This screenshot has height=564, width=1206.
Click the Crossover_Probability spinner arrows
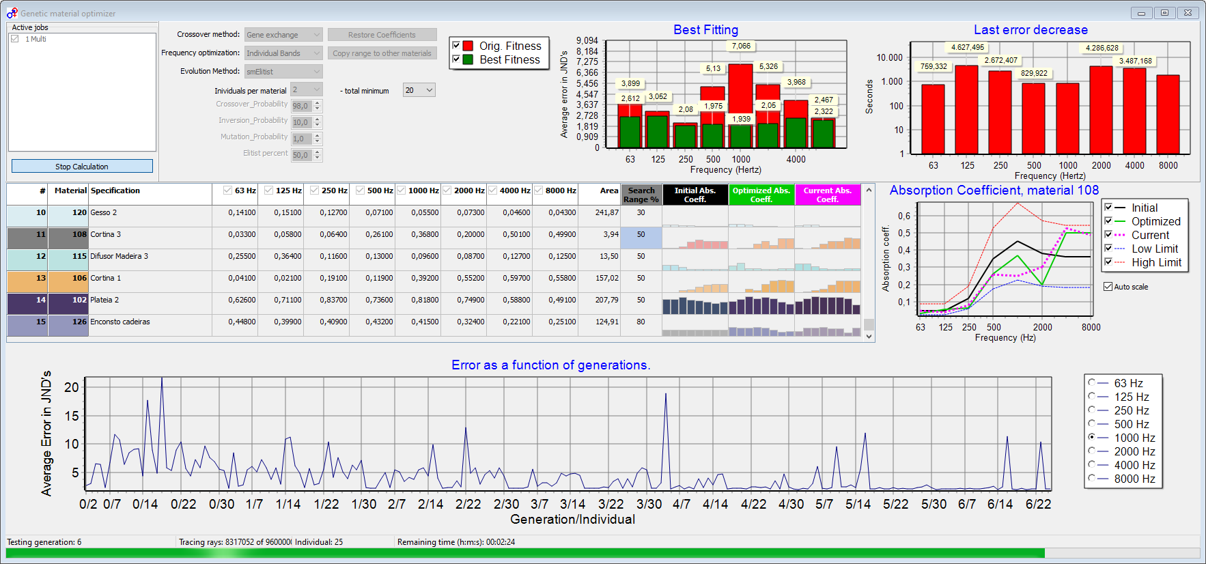tap(318, 106)
